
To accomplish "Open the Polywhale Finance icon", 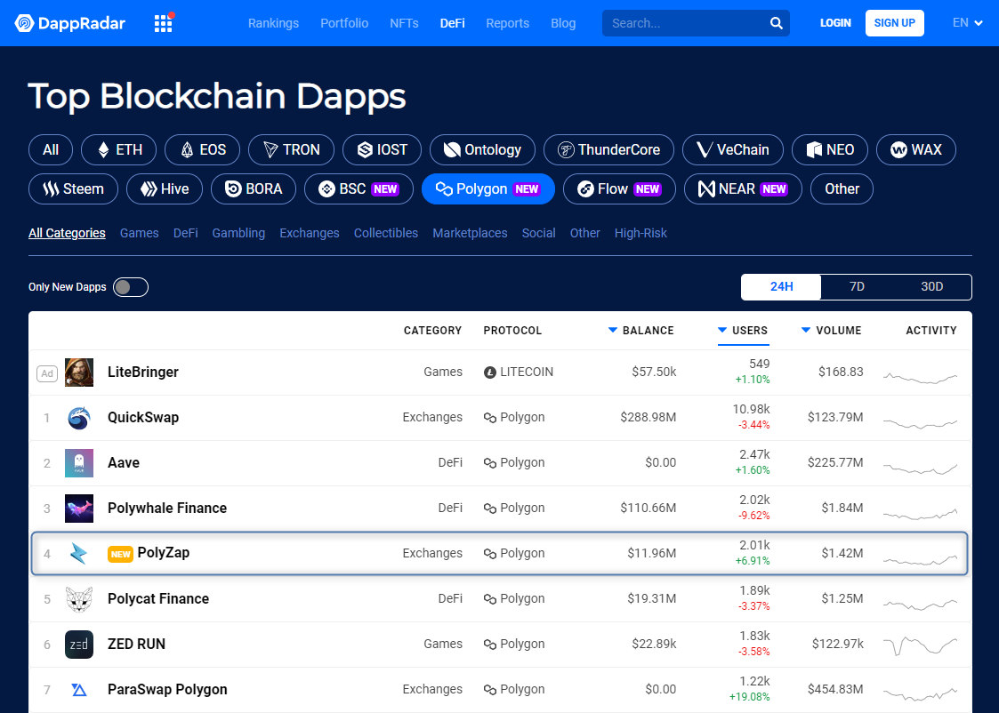I will point(79,509).
